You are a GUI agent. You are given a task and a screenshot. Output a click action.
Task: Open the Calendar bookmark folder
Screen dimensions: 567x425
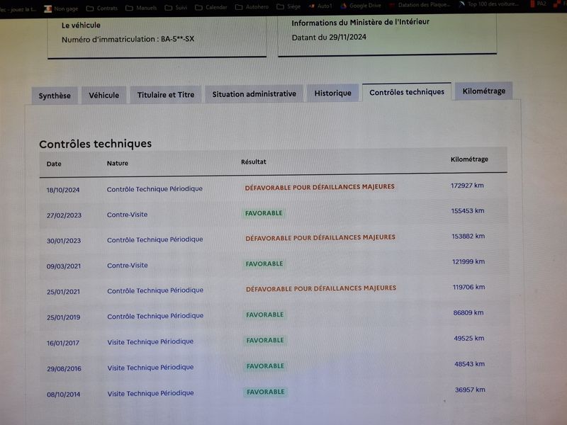[x=210, y=7]
